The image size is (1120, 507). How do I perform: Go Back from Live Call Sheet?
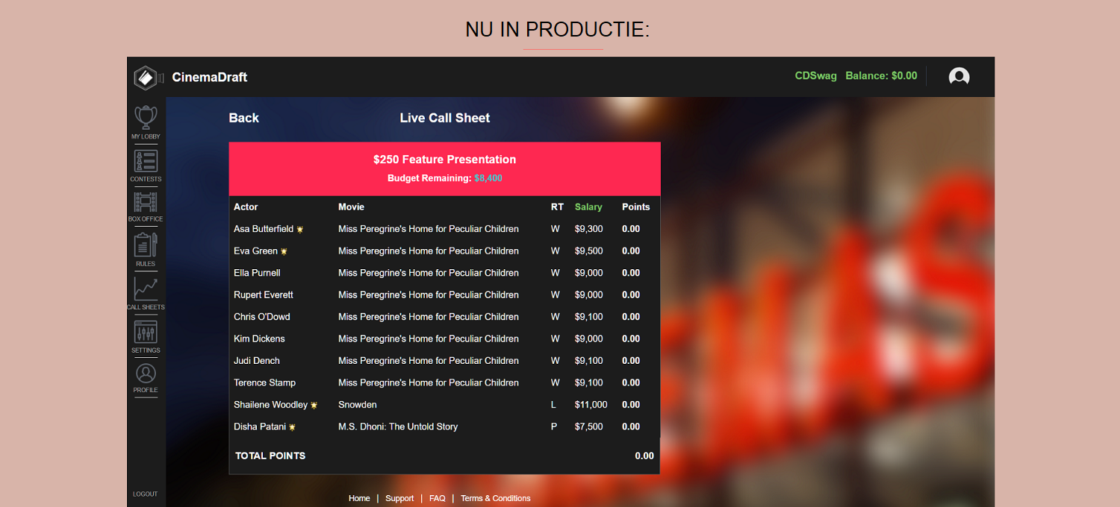(x=243, y=118)
